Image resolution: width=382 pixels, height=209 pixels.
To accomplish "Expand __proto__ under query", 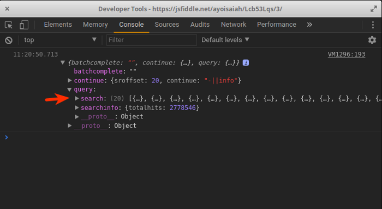I will click(77, 117).
